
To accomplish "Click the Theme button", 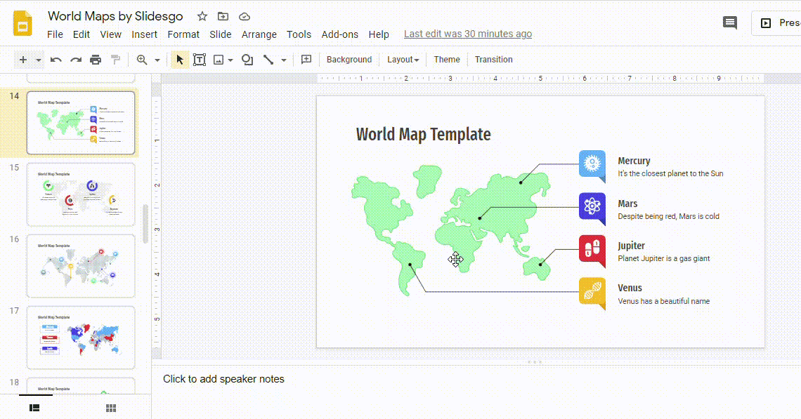I will pyautogui.click(x=447, y=60).
